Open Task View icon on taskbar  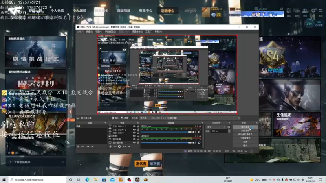tap(79, 179)
